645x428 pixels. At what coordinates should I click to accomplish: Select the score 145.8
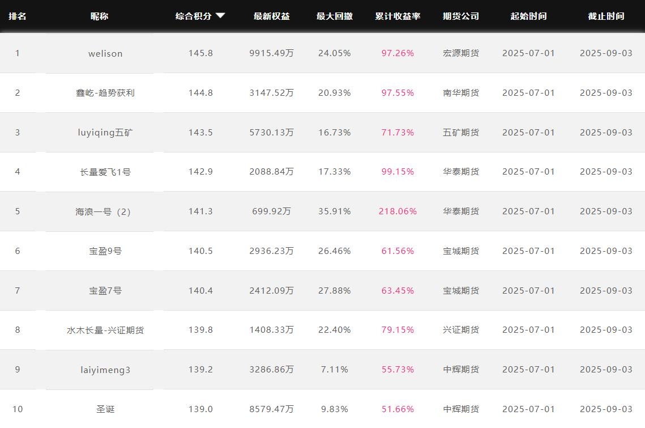coord(200,53)
